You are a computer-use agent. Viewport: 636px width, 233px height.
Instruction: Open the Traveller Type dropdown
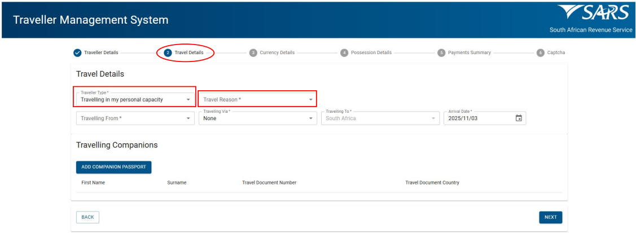pyautogui.click(x=135, y=99)
